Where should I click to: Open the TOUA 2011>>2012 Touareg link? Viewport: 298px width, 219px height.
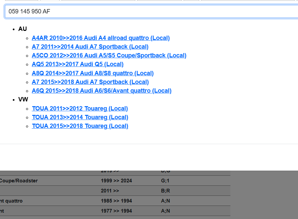pos(80,108)
